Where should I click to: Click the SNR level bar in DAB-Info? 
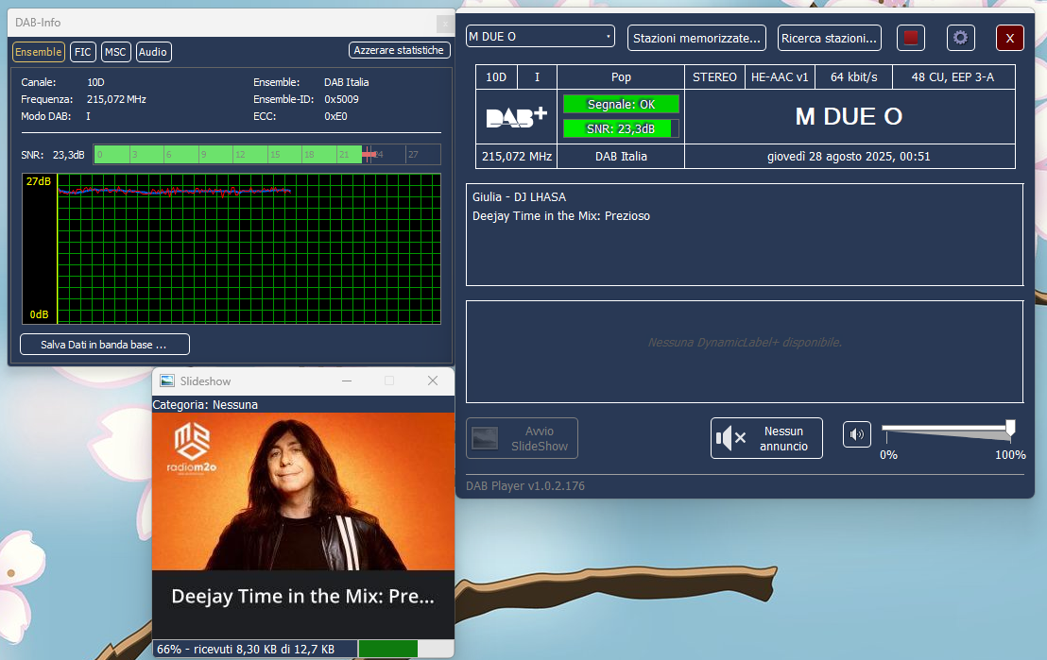(267, 154)
